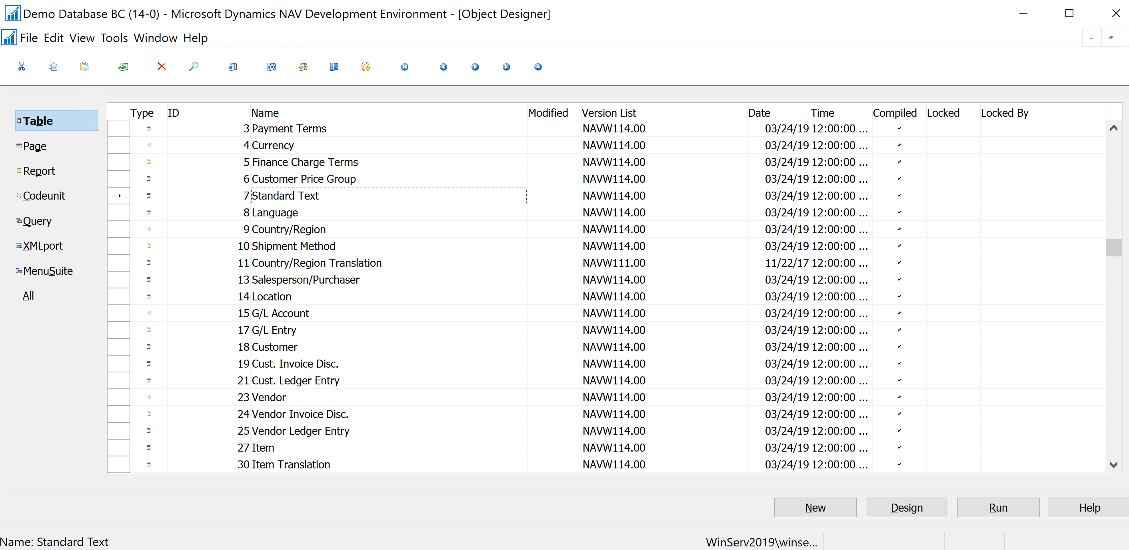This screenshot has width=1129, height=550.
Task: Click the vertical scrollbar thumb
Action: click(1113, 248)
